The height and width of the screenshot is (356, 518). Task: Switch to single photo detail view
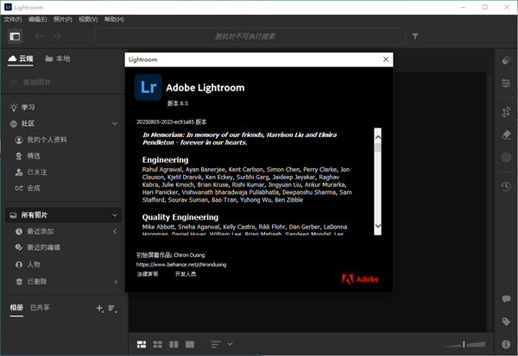point(190,345)
